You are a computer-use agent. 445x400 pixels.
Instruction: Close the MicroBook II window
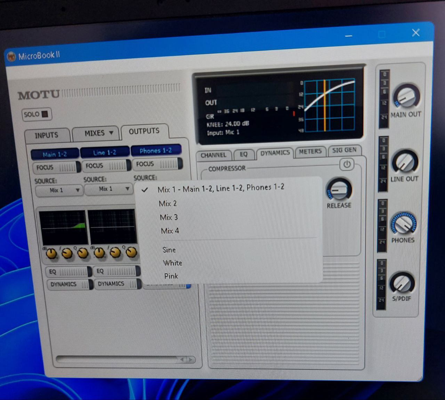[x=415, y=33]
